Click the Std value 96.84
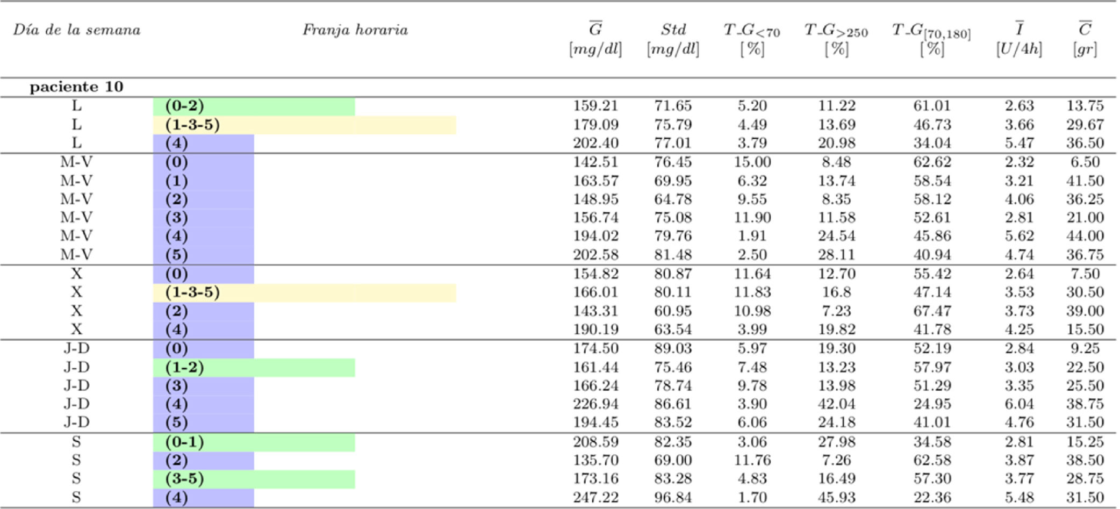 click(x=673, y=497)
